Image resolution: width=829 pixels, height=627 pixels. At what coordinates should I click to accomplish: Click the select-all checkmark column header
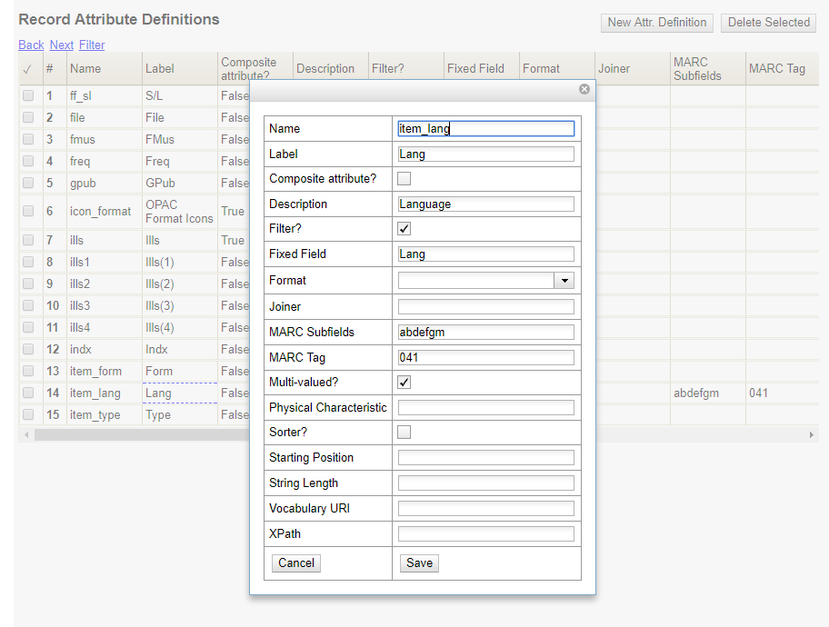tap(28, 68)
